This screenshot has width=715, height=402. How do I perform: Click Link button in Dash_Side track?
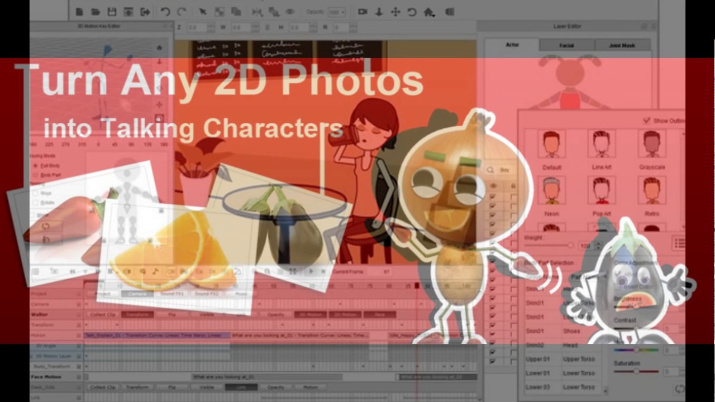pos(241,387)
